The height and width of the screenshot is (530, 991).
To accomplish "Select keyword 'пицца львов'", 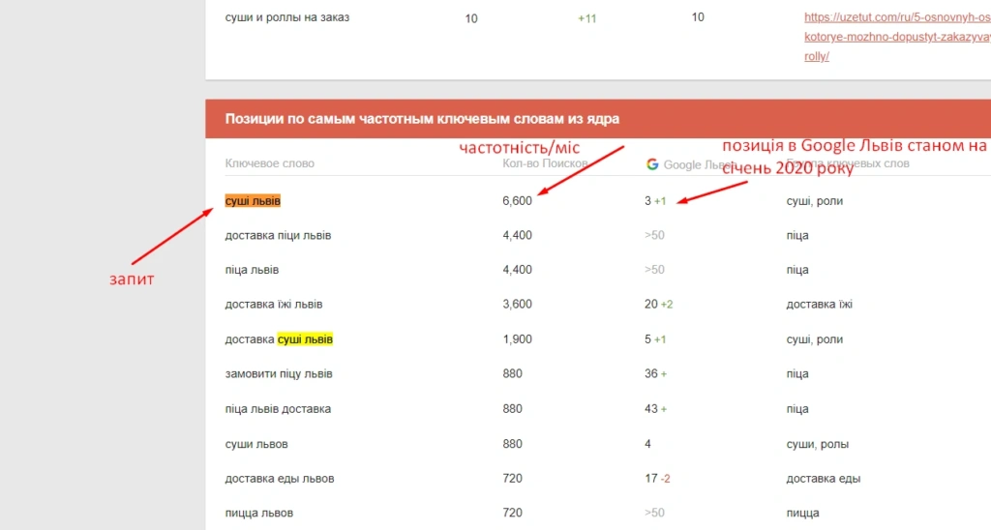I will (259, 513).
